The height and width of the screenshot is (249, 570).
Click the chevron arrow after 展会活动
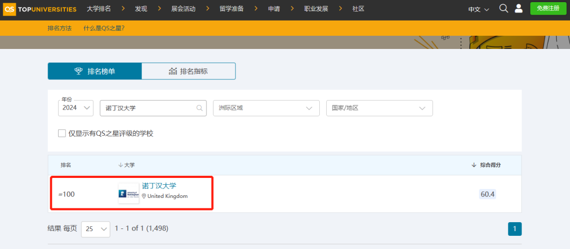point(207,8)
